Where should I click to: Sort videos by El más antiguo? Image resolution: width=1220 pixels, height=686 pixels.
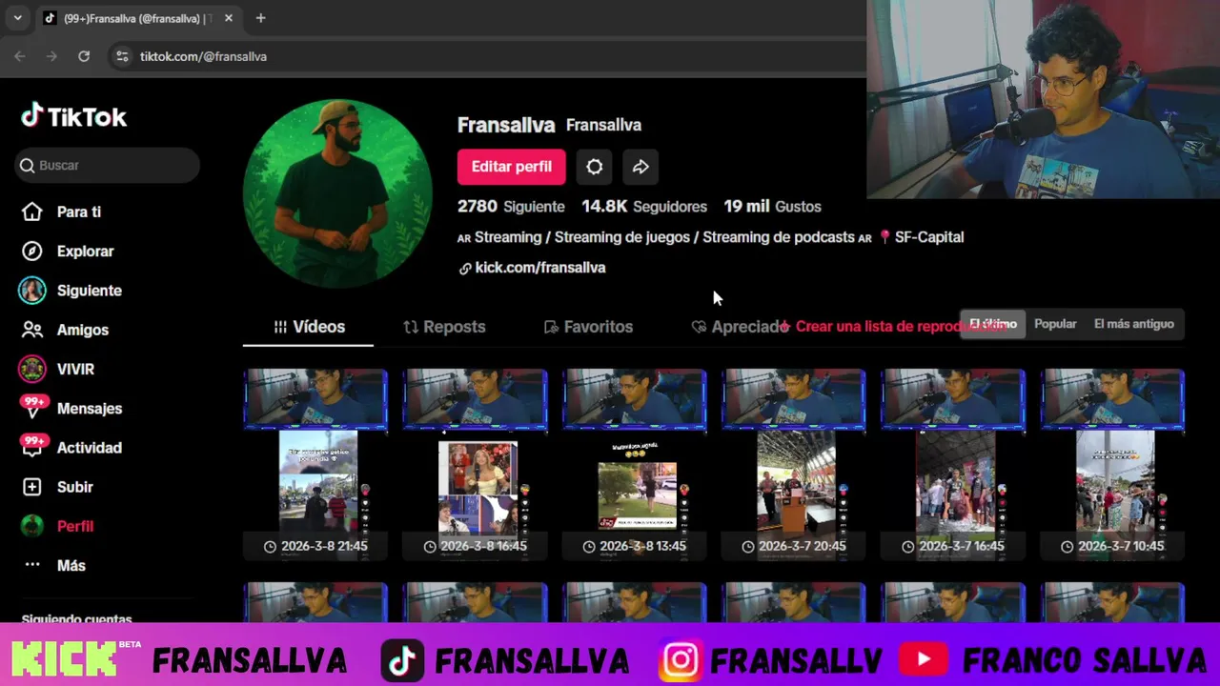tap(1133, 324)
